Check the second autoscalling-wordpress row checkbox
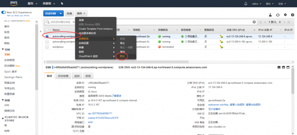297x135 pixels. point(47,42)
